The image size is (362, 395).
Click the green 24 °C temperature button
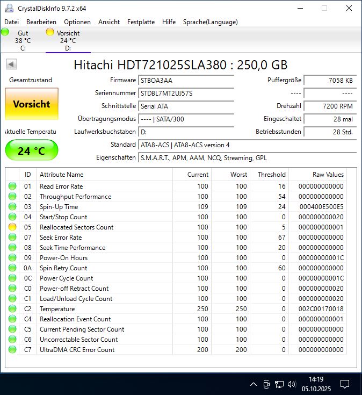pyautogui.click(x=32, y=150)
